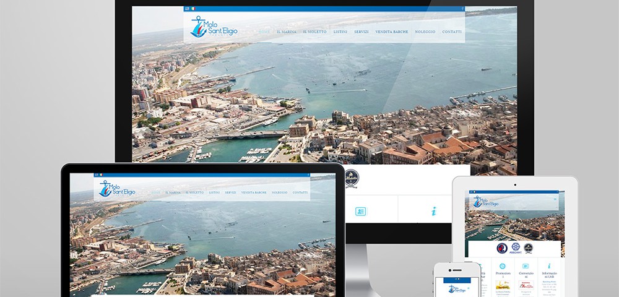Click the info 'i' icon on large monitor
The image size is (619, 297).
[x=433, y=212]
